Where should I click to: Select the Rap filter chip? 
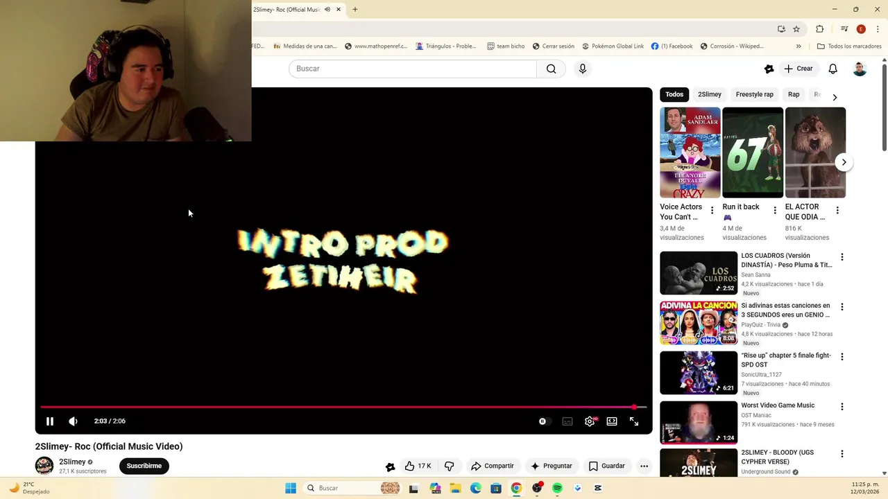point(794,94)
